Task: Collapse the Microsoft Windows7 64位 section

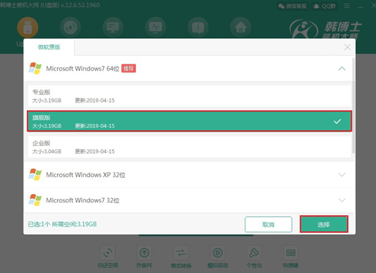Action: click(342, 69)
